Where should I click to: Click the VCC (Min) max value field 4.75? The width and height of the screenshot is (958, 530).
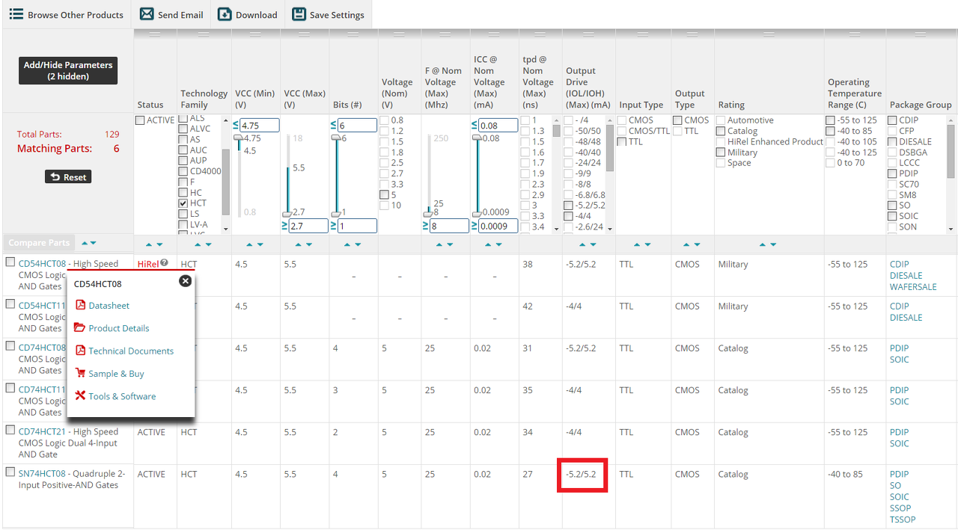(x=260, y=126)
